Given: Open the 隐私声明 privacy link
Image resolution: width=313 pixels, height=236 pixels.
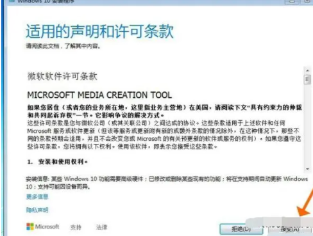Looking at the screenshot, I should click(x=37, y=210).
